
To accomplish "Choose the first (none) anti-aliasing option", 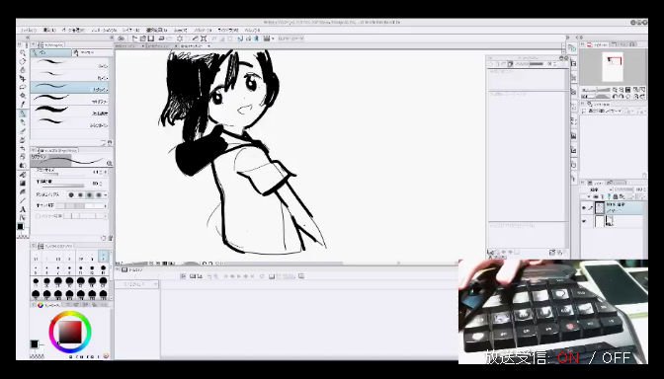I will [x=71, y=195].
